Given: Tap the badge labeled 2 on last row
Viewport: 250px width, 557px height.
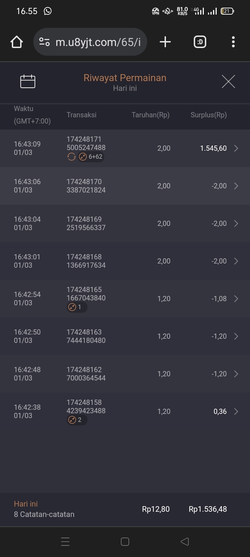Looking at the screenshot, I should tap(77, 420).
